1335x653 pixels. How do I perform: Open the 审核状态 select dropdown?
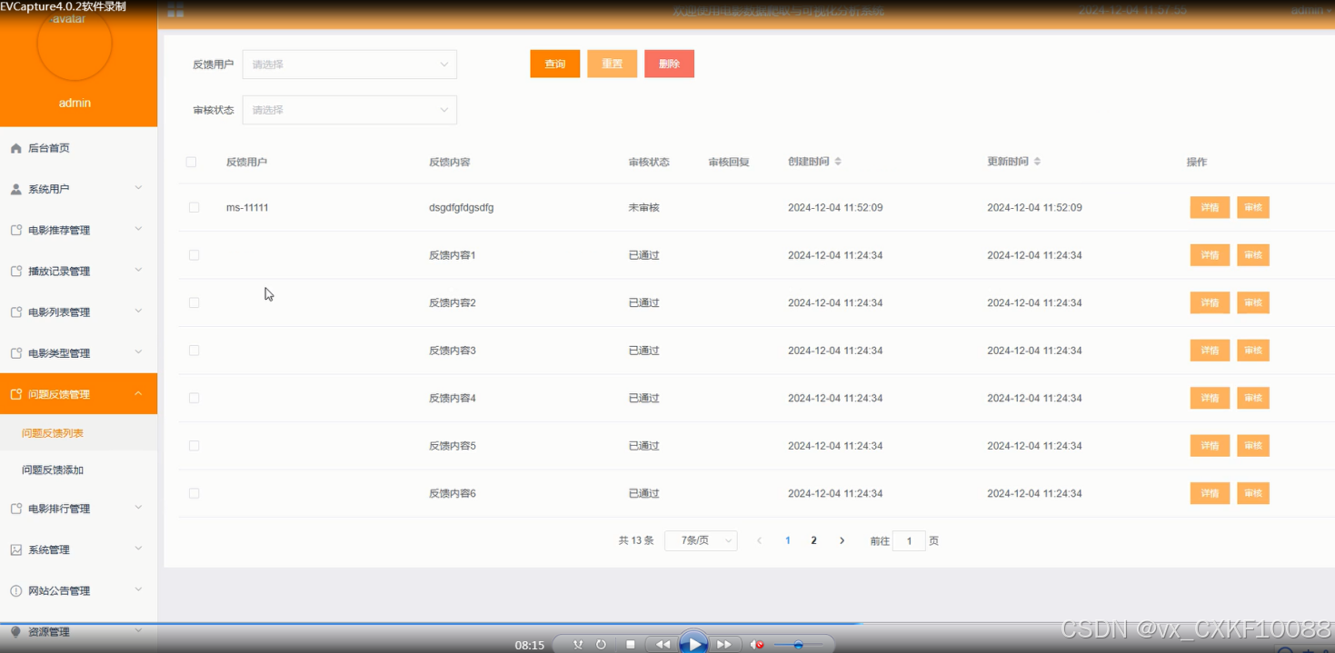point(350,110)
